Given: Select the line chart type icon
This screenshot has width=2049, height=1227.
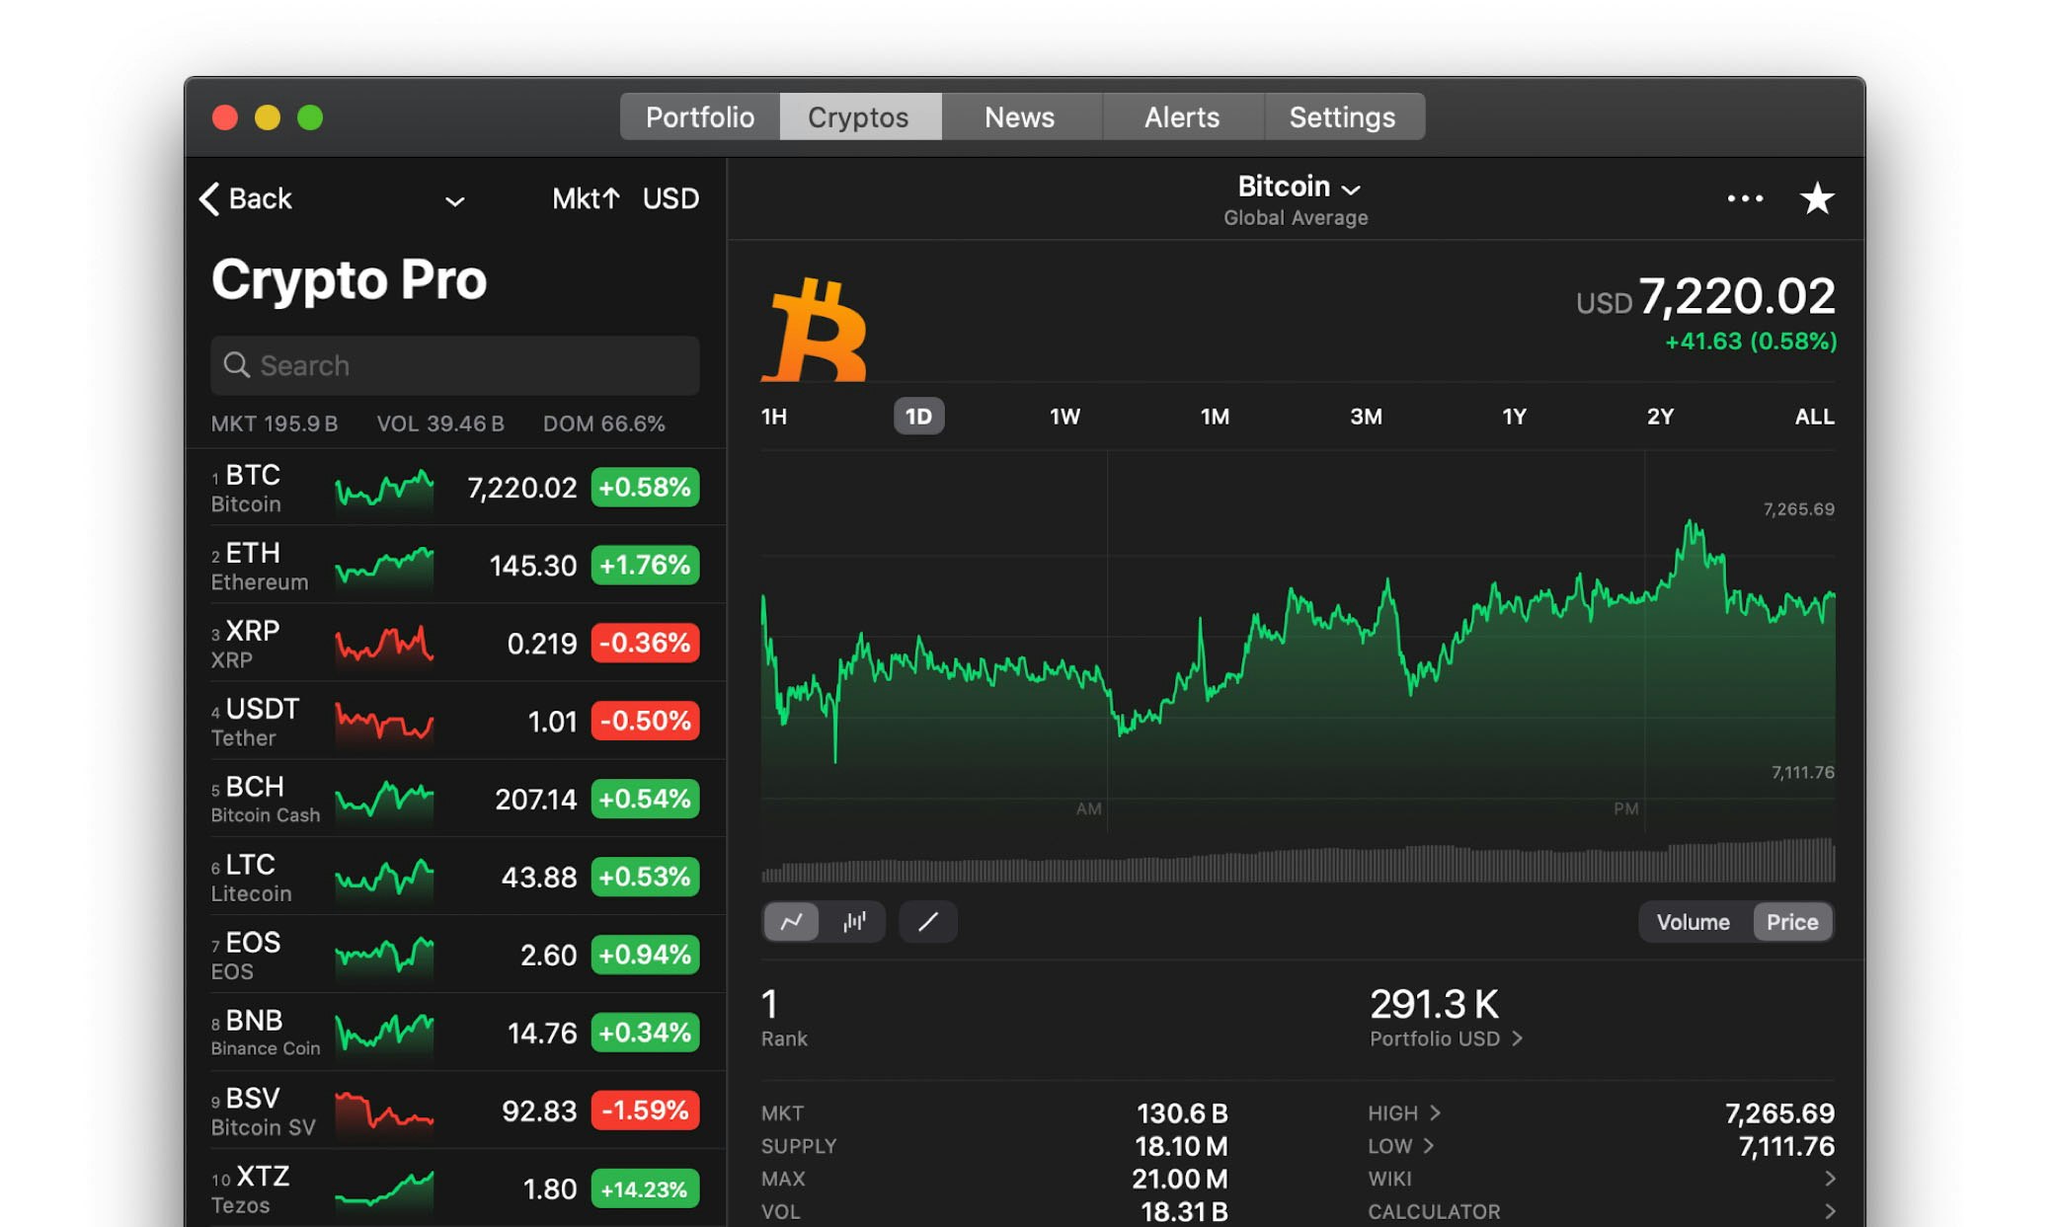Looking at the screenshot, I should (791, 921).
